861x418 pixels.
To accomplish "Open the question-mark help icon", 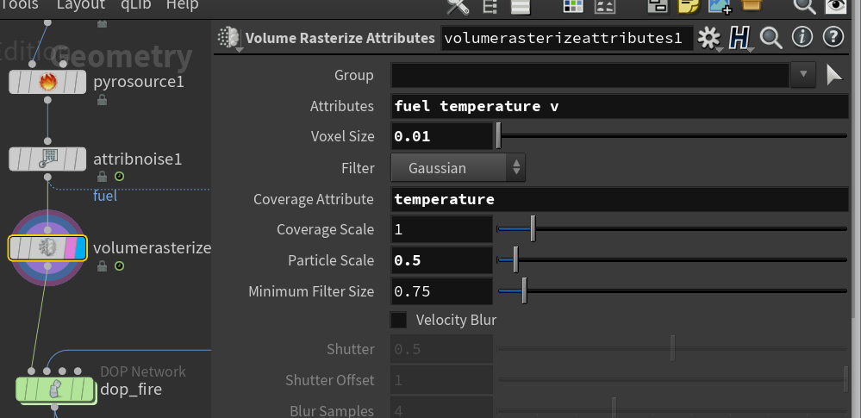I will (833, 37).
